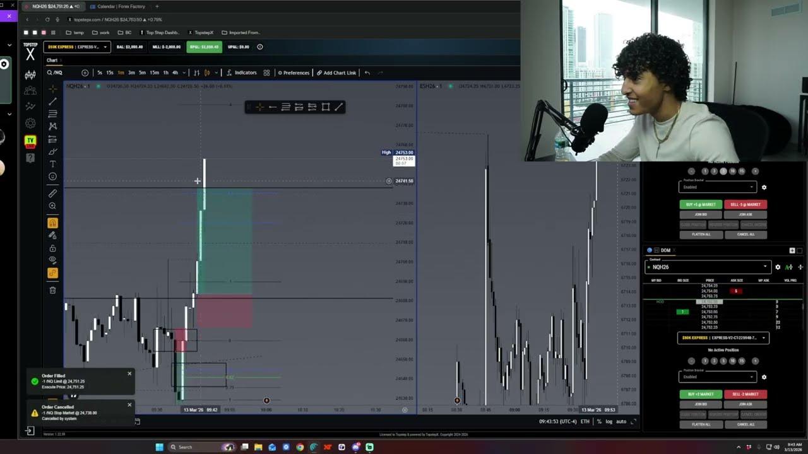Image resolution: width=808 pixels, height=454 pixels.
Task: Toggle the lock all drawings icon
Action: [x=52, y=248]
